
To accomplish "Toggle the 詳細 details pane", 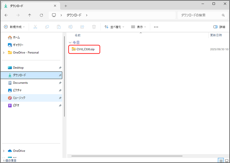I will [x=219, y=27].
